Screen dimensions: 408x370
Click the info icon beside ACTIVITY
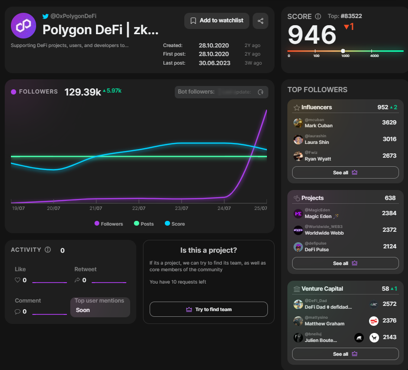[47, 249]
